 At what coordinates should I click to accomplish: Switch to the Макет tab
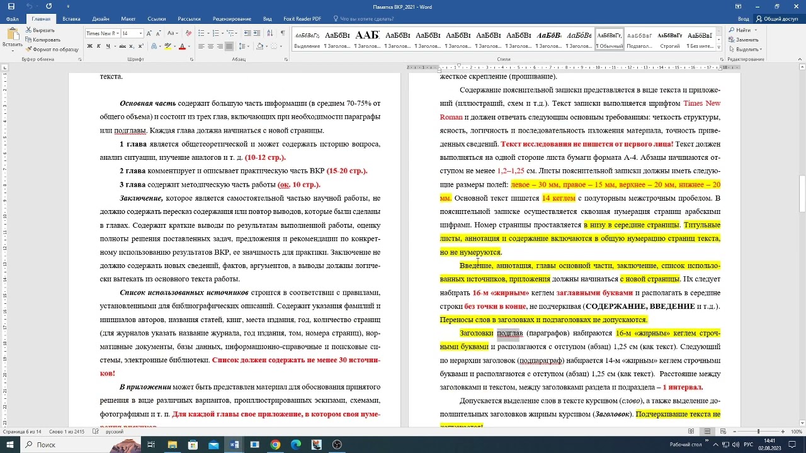[128, 19]
